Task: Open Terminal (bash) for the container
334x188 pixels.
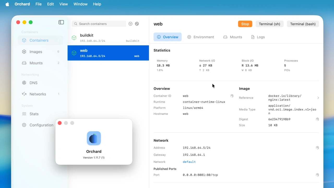Action: pyautogui.click(x=303, y=24)
